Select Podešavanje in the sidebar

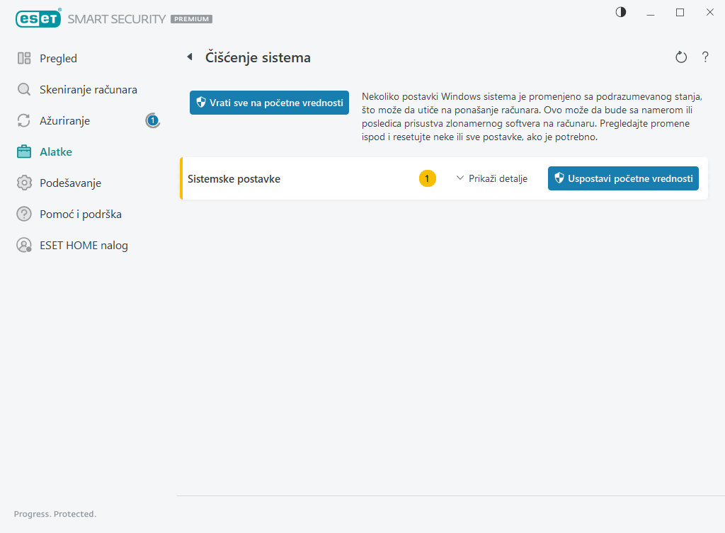point(70,183)
